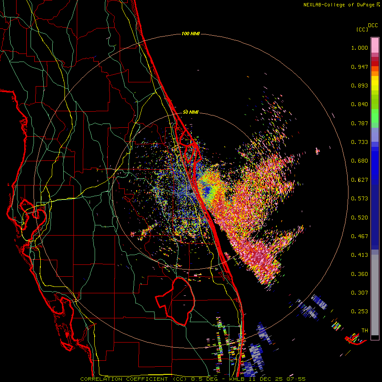Select the 0.360 scale value

click(x=360, y=274)
